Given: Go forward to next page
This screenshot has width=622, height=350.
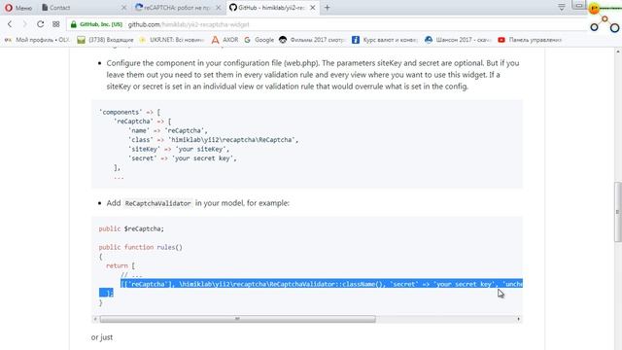Looking at the screenshot, I should [24, 24].
